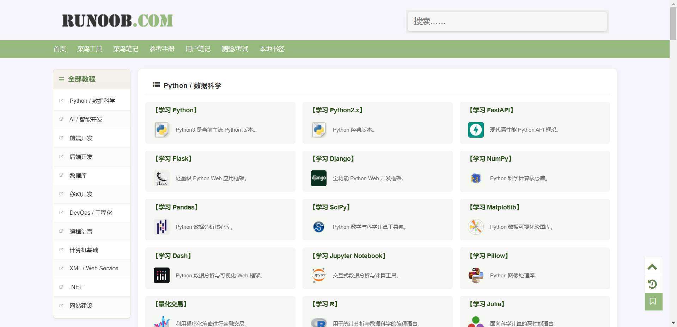The image size is (677, 327).
Task: Click the NumPy cube icon
Action: [476, 178]
